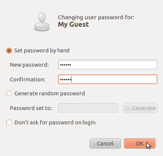Click the disabled Password set to field
Viewport: 163px width, 156px height.
pyautogui.click(x=88, y=108)
